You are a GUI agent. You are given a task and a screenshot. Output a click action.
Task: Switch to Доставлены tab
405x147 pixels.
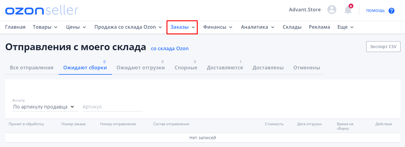pos(268,68)
